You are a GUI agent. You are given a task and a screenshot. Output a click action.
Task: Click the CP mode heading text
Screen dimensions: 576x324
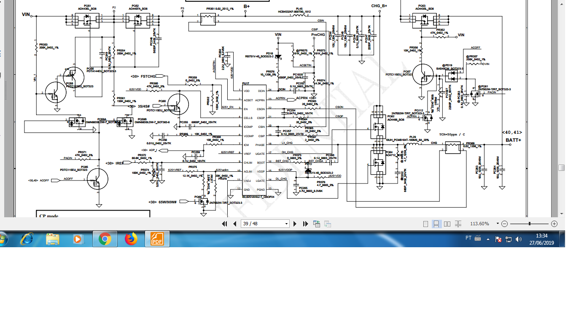(49, 216)
